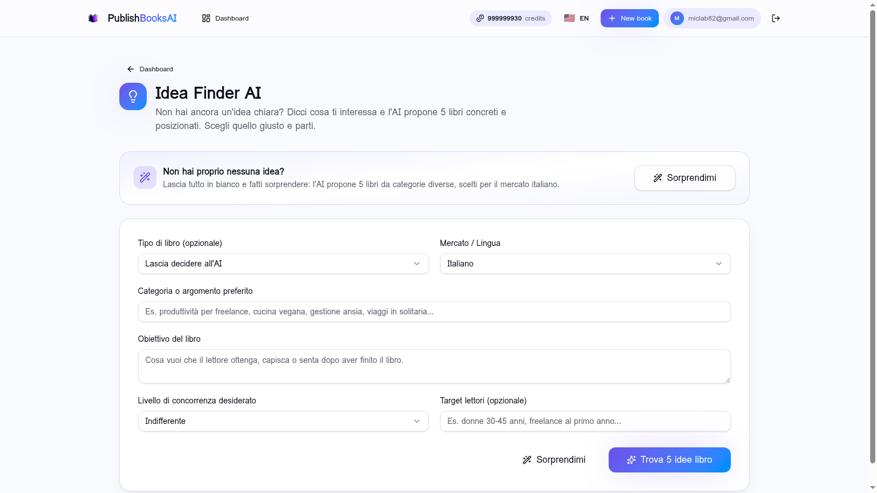Click the Trova 5 idee libro button
Screen dimensions: 877x493
coord(670,460)
